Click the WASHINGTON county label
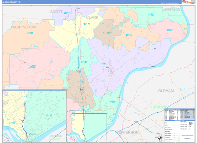Viewport: 197px width, 143px height. click(x=23, y=27)
